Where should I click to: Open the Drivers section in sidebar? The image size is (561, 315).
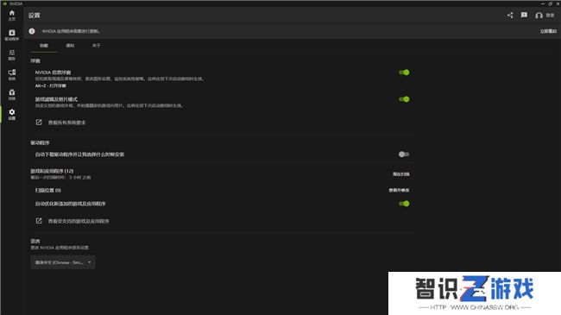click(12, 35)
